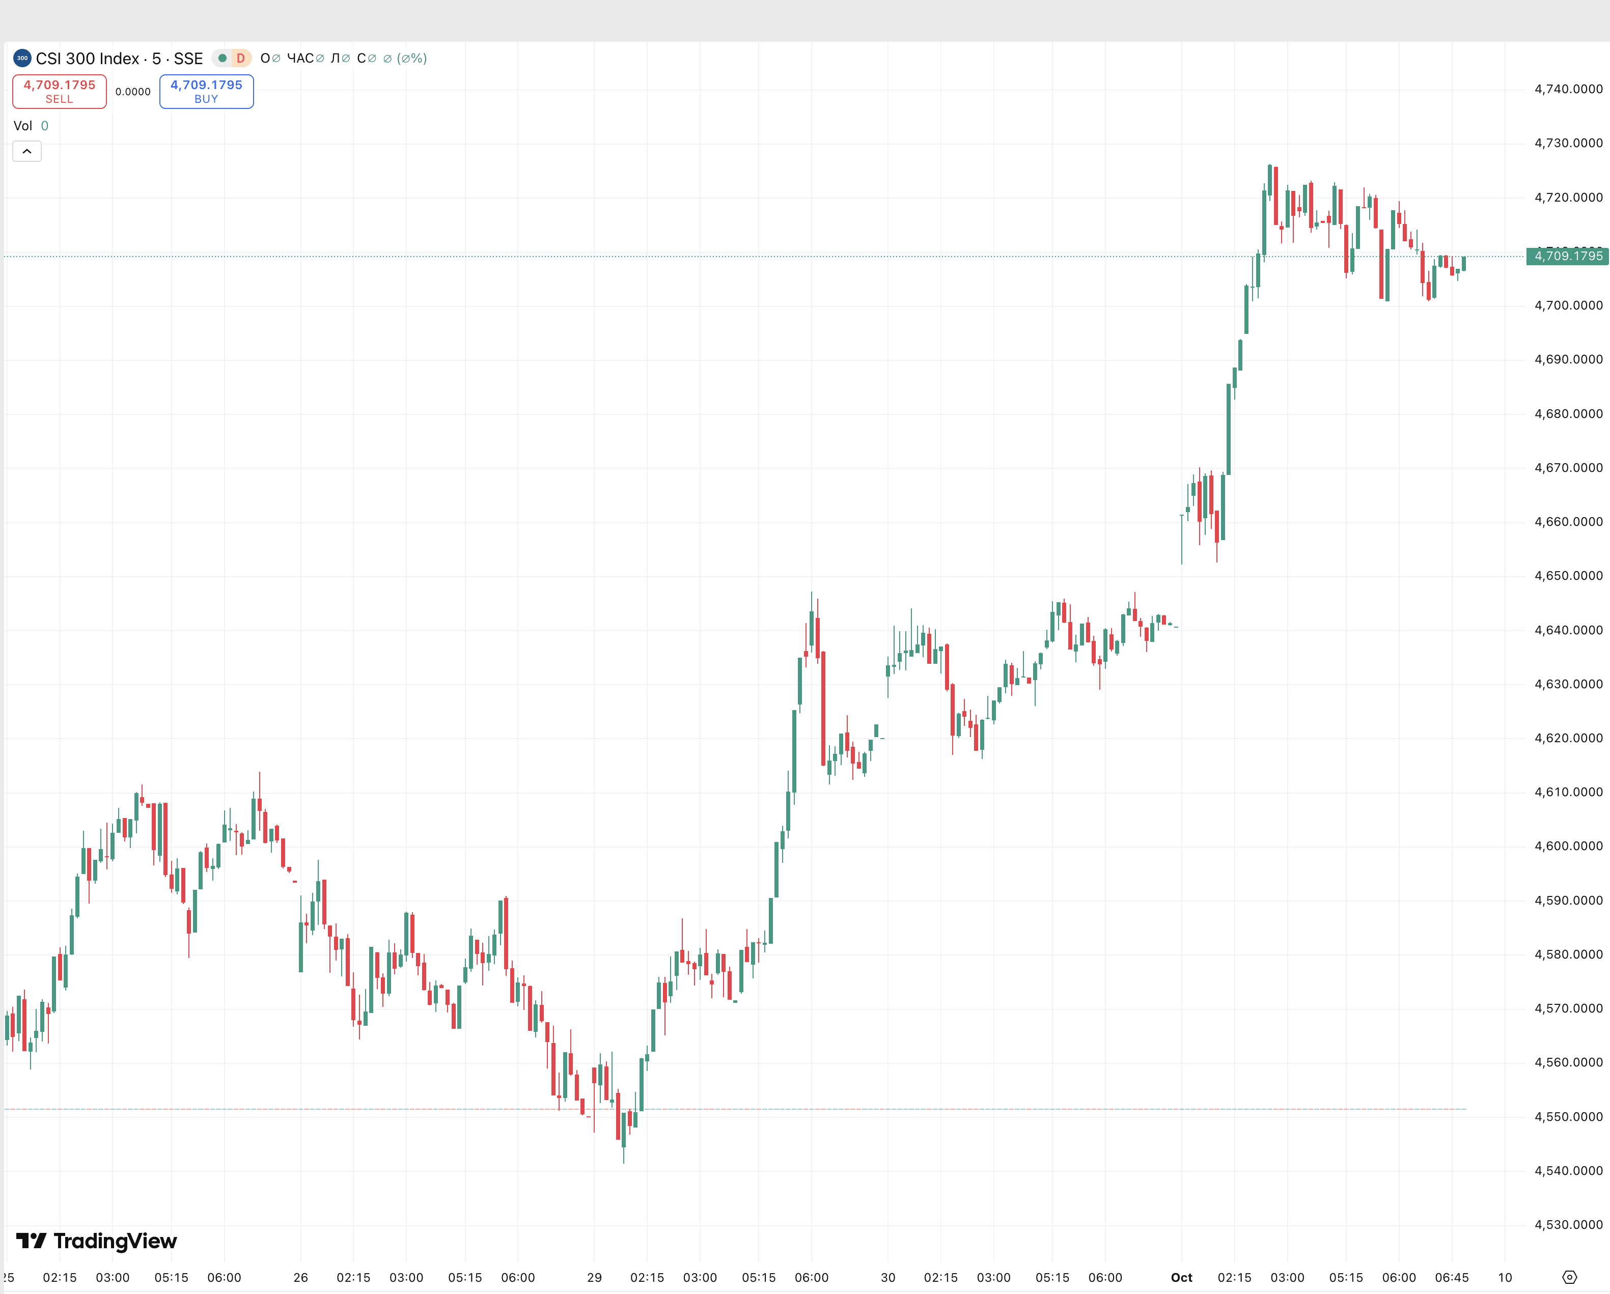Click the SELL button showing 4,709.1795

pyautogui.click(x=59, y=91)
